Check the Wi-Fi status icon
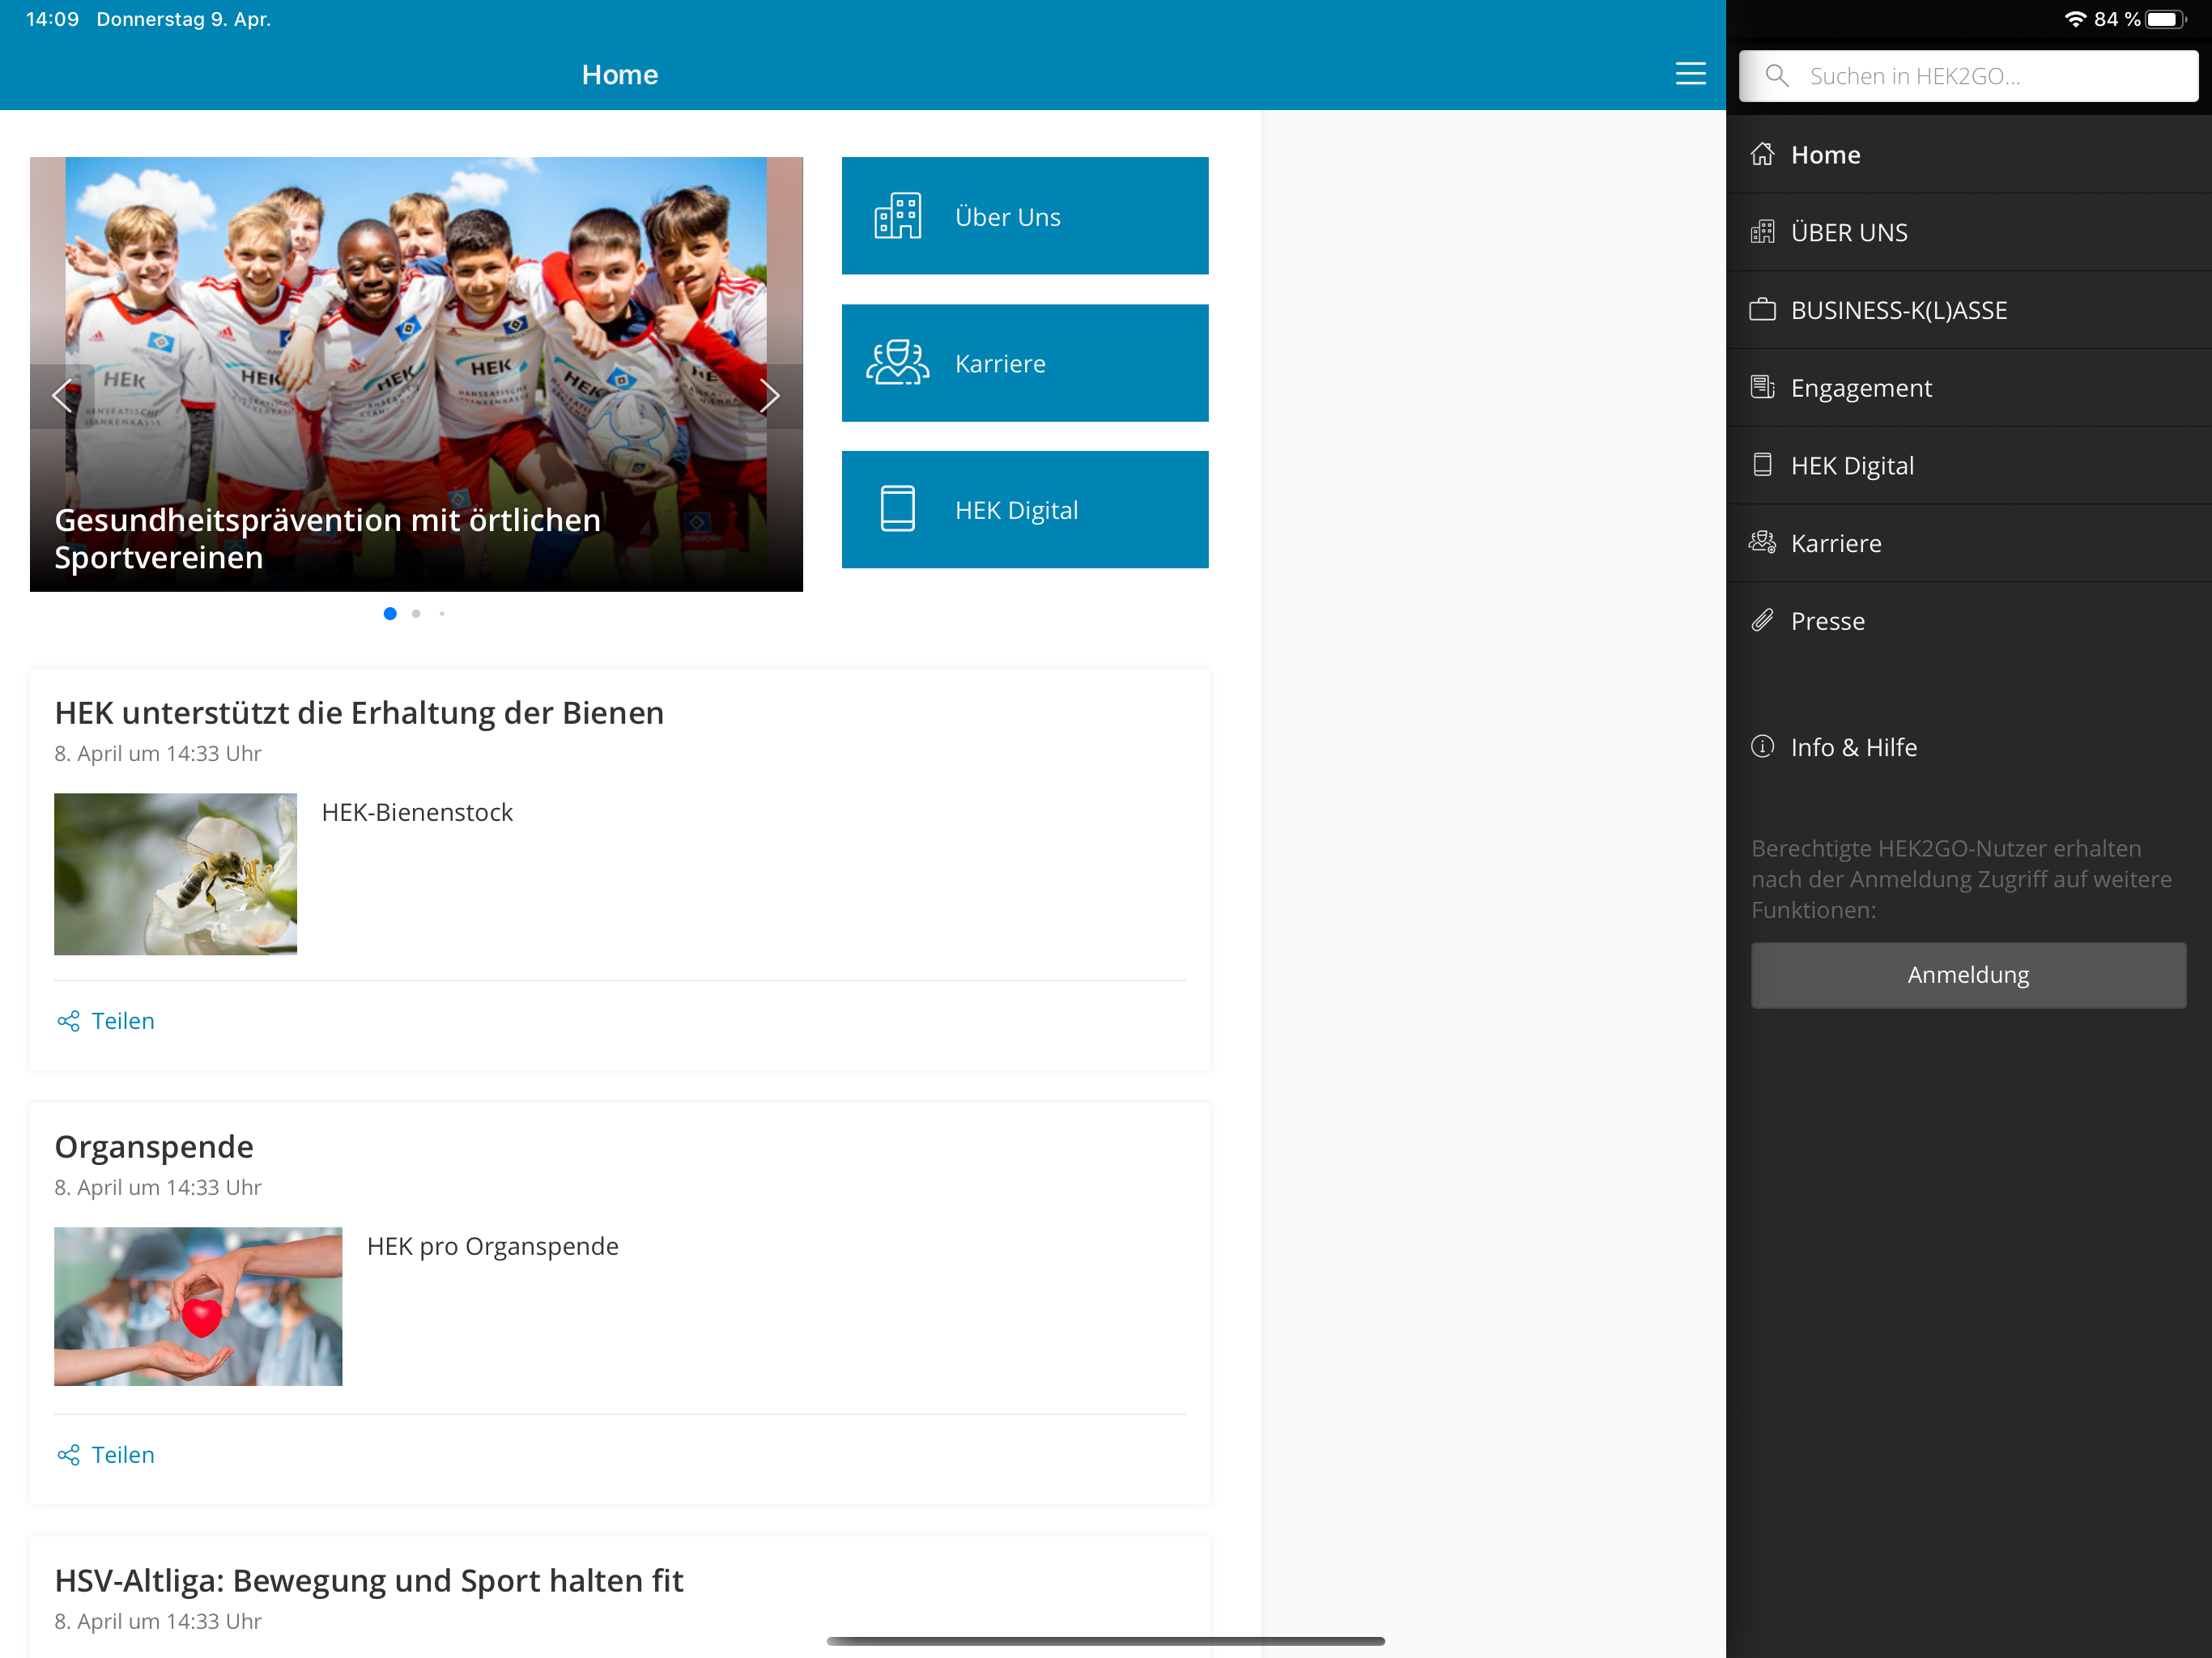Screen dimensions: 2212x1658 tap(2075, 19)
